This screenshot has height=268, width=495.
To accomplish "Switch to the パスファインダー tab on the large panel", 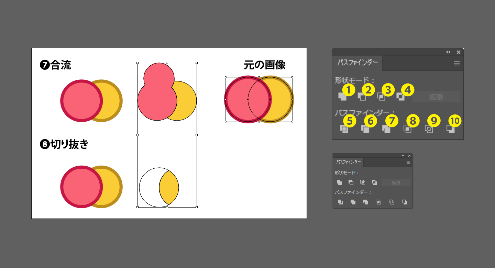I will (357, 63).
